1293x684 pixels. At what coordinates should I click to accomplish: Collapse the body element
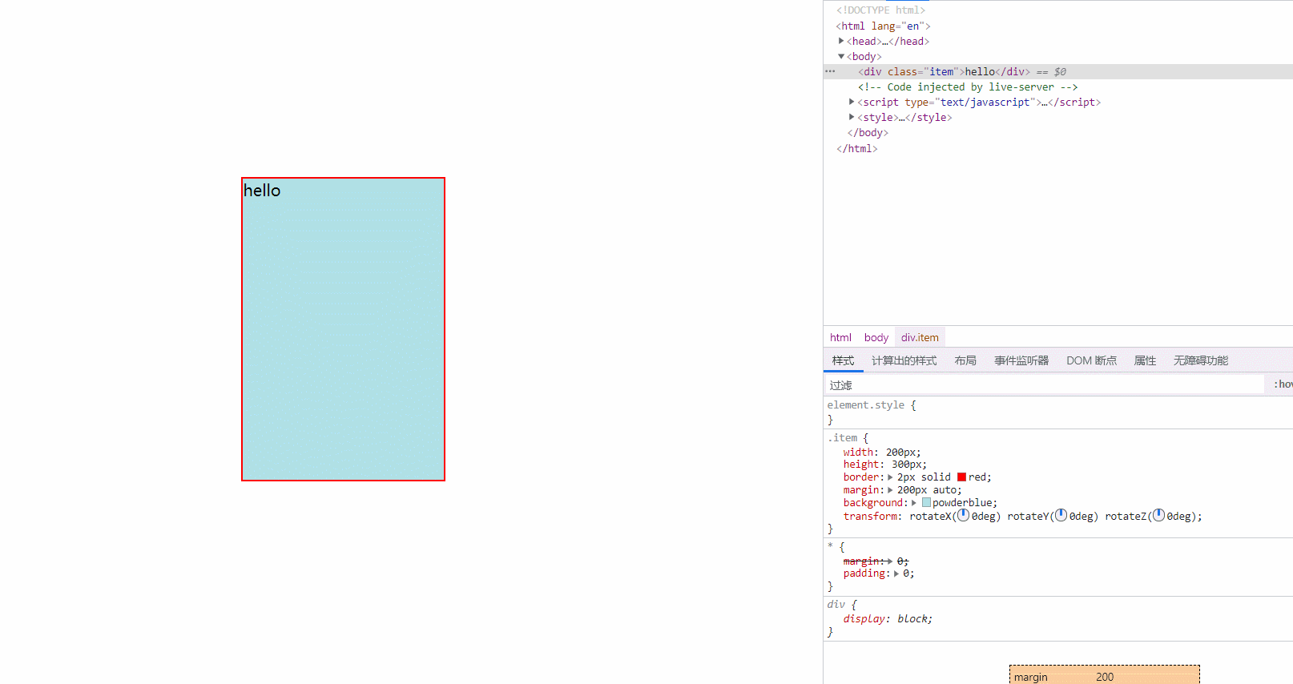[x=841, y=56]
